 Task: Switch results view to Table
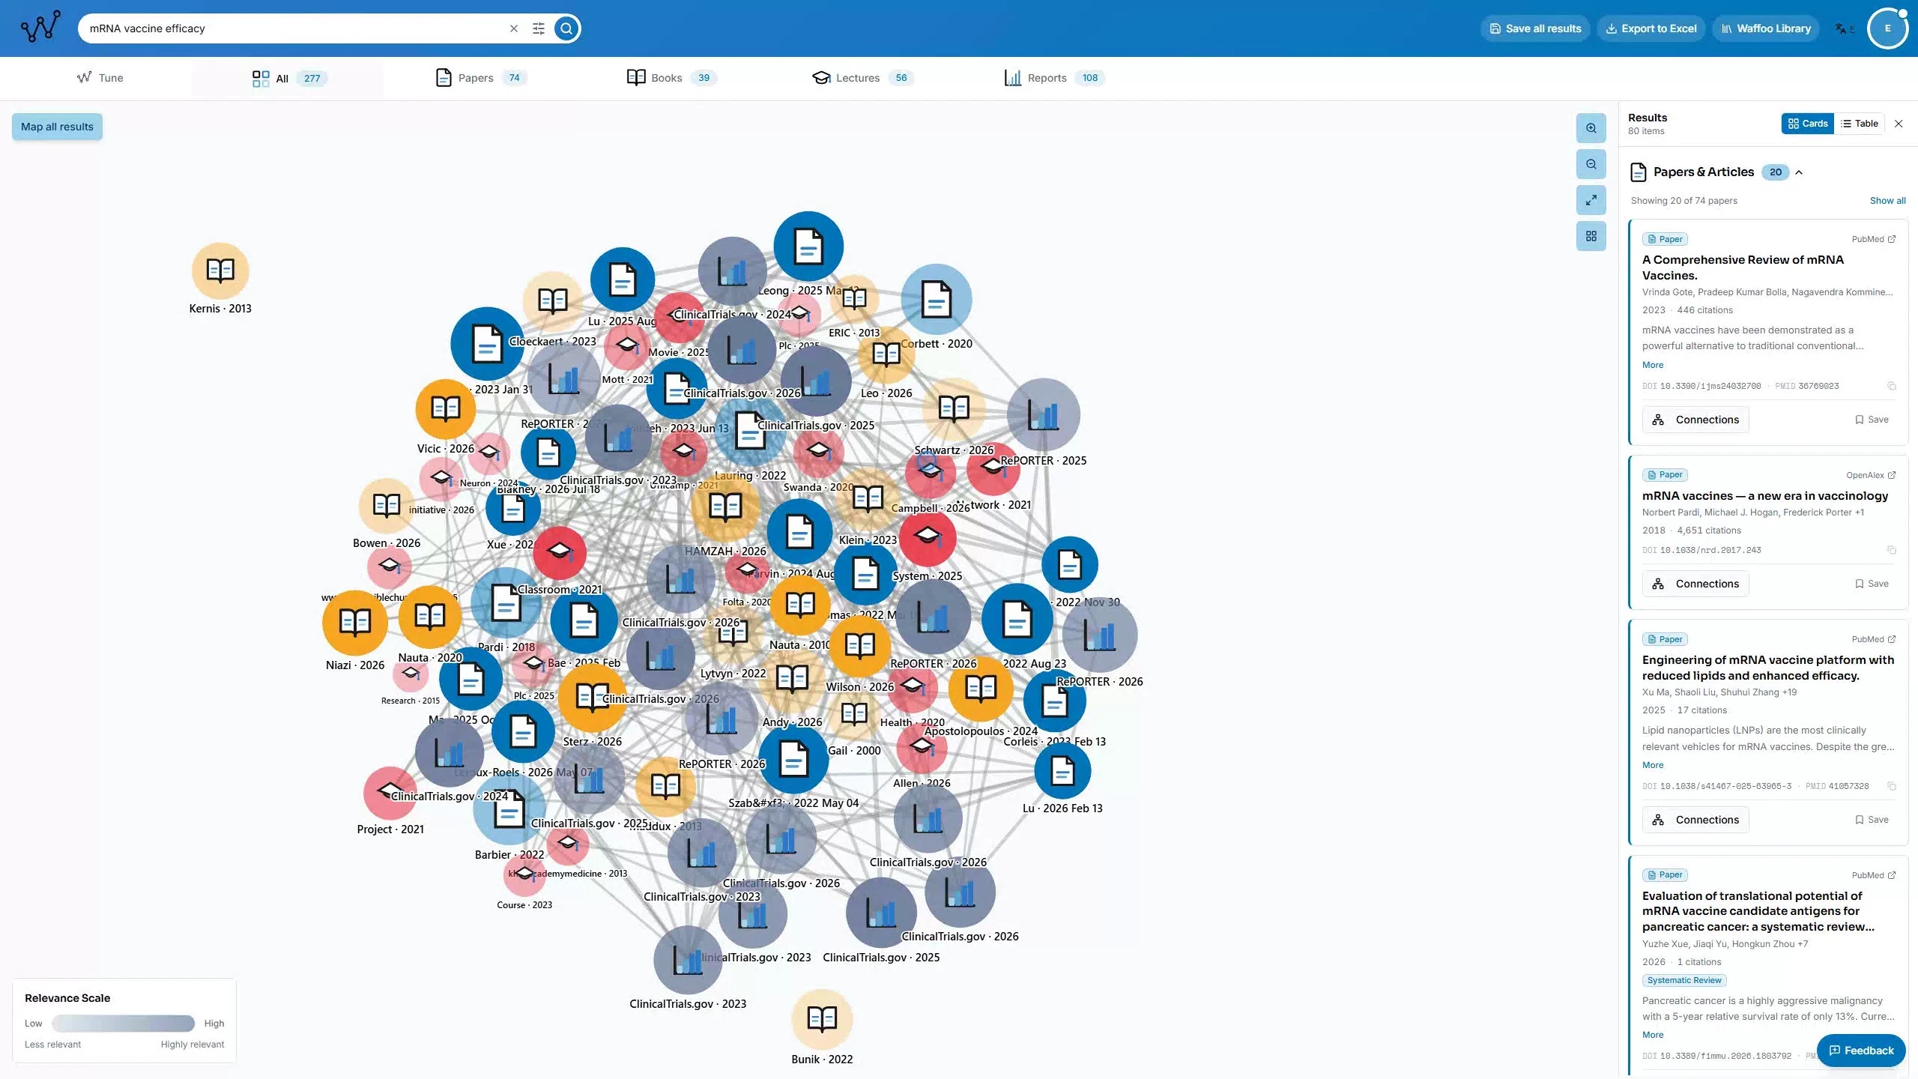pyautogui.click(x=1860, y=124)
